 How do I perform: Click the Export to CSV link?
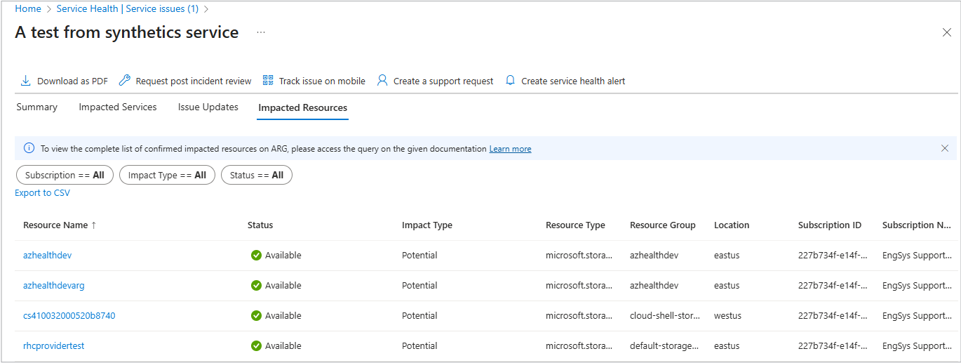[x=42, y=193]
